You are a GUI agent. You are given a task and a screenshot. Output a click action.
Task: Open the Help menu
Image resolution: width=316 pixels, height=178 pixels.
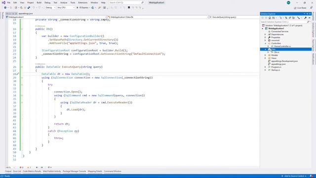pyautogui.click(x=103, y=2)
